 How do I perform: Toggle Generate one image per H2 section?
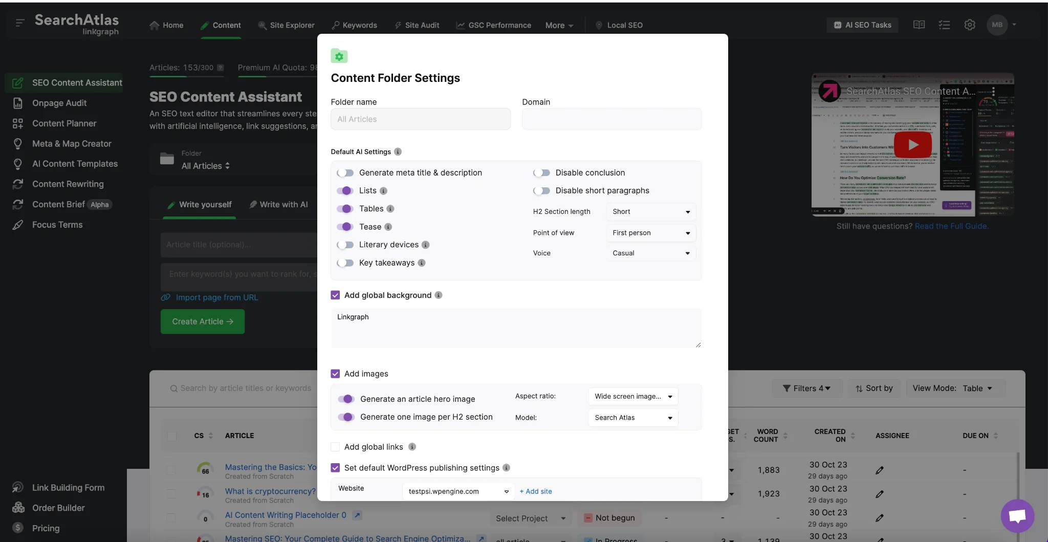click(x=346, y=417)
